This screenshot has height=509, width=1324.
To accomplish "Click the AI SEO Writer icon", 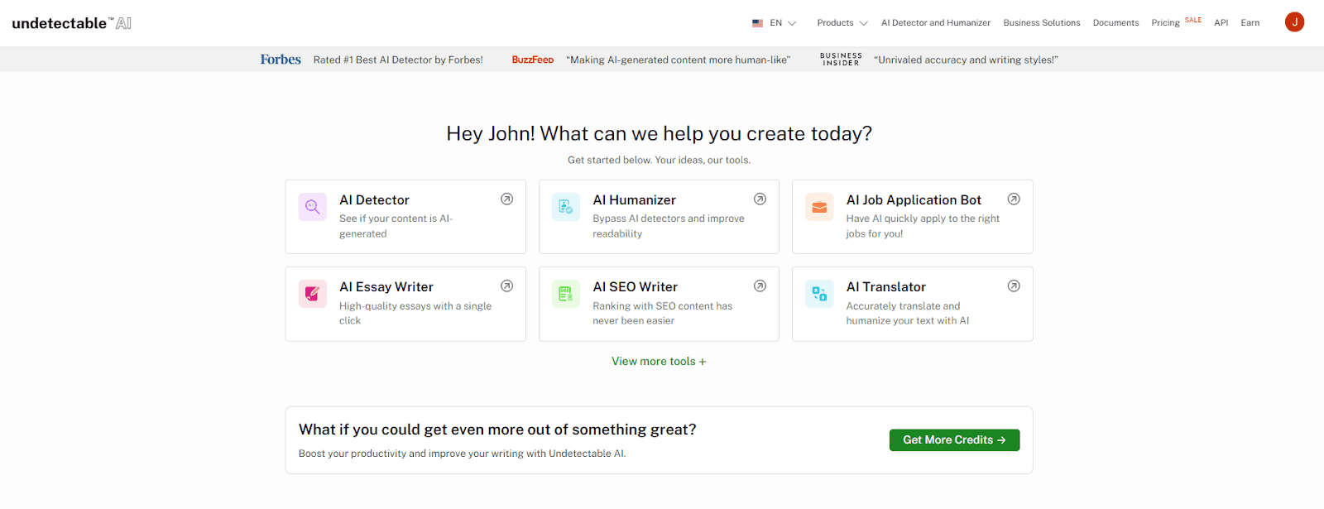I will (566, 294).
